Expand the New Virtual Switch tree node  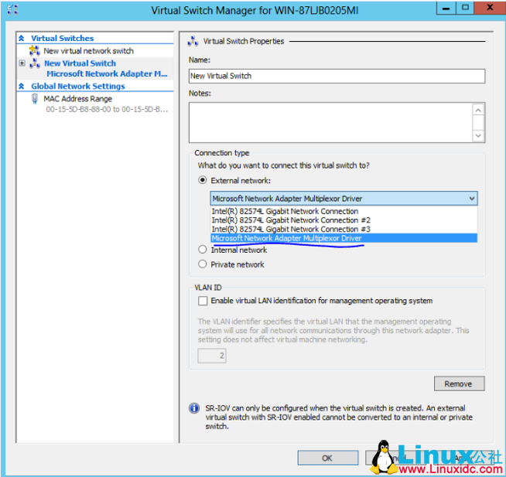coord(22,63)
